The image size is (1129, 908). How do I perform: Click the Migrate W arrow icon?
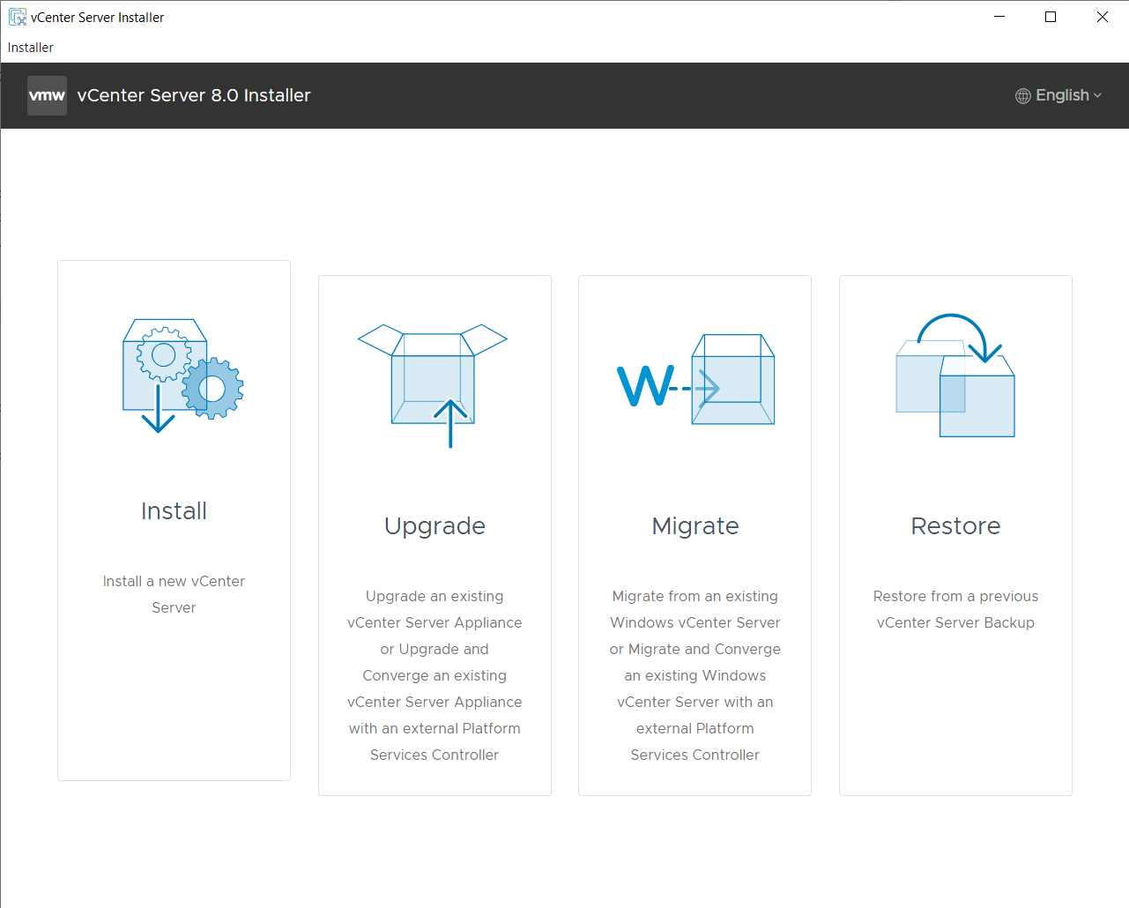coord(695,381)
